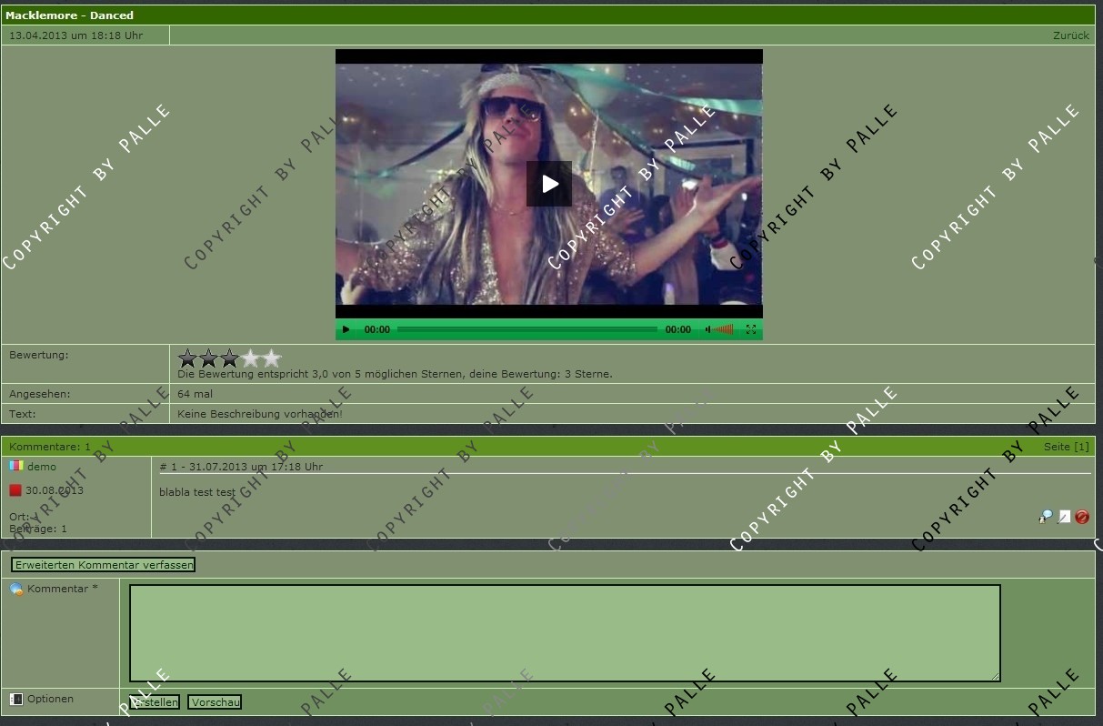1103x726 pixels.
Task: Click the comment text blabla test test
Action: click(x=197, y=492)
